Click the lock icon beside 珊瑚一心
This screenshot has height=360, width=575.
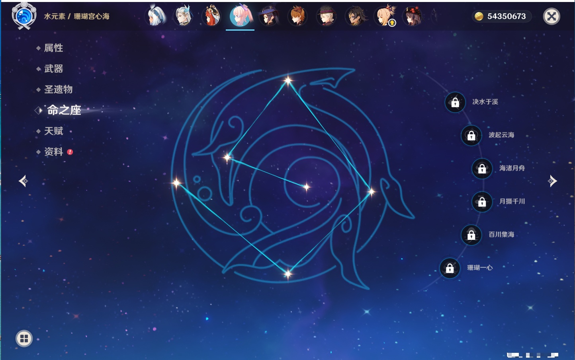pyautogui.click(x=450, y=268)
